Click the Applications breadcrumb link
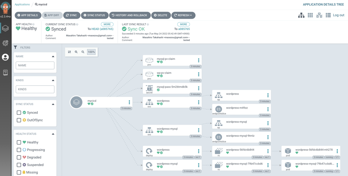This screenshot has width=348, height=176. pyautogui.click(x=22, y=4)
